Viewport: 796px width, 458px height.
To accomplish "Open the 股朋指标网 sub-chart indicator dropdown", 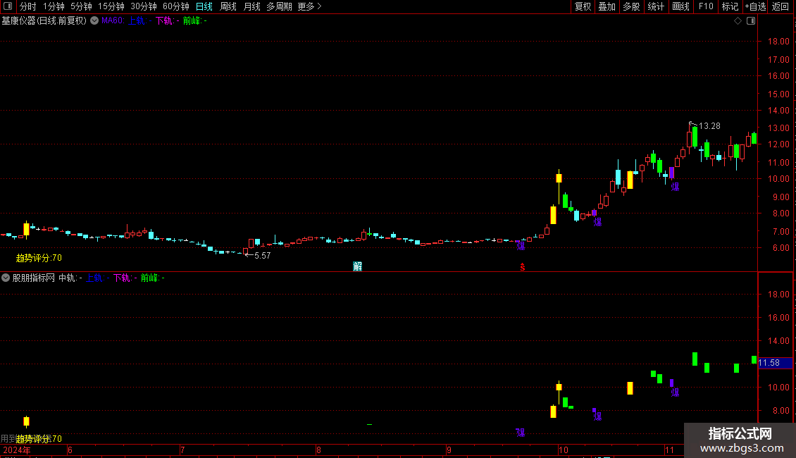I will [6, 278].
